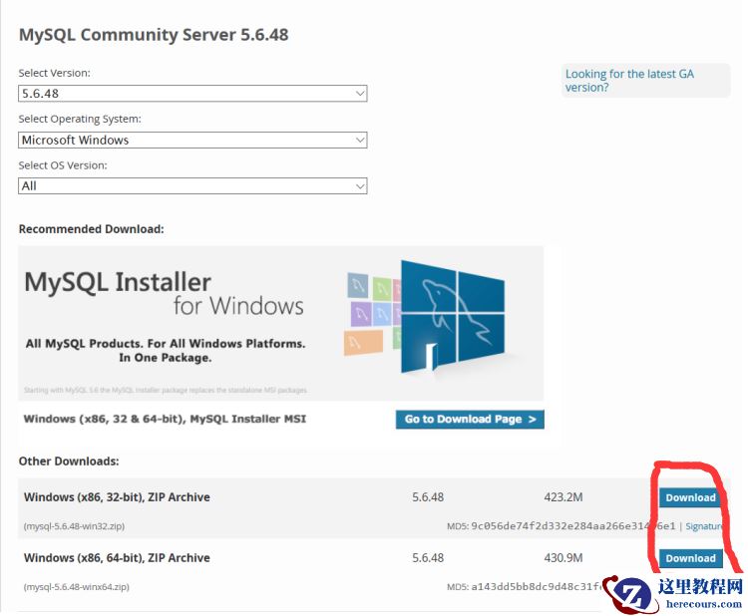This screenshot has width=748, height=616.
Task: Download the Windows 64-bit ZIP Archive
Action: pyautogui.click(x=690, y=558)
